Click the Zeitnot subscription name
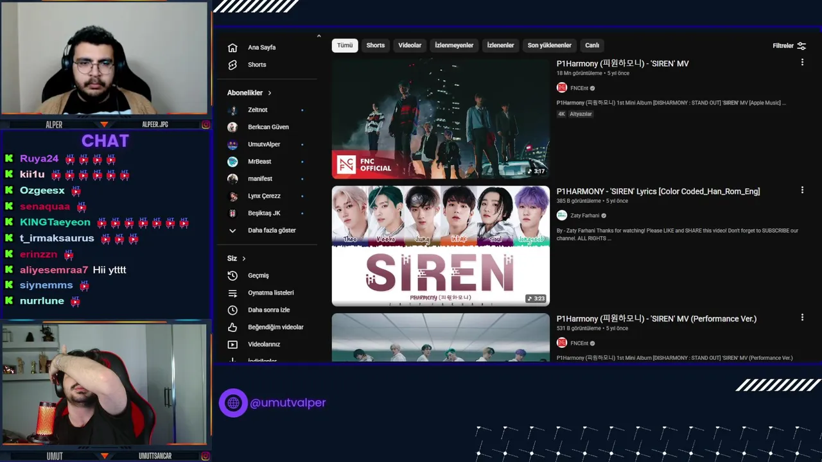Image resolution: width=822 pixels, height=462 pixels. coord(258,110)
